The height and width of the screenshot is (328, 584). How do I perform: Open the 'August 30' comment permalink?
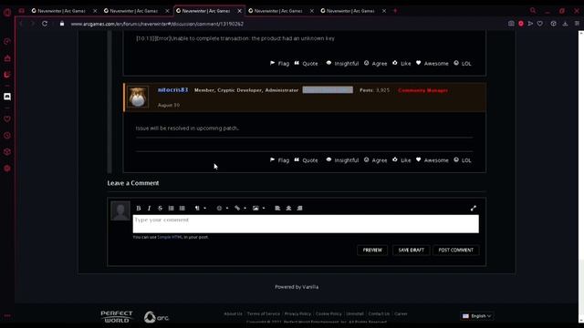click(x=168, y=106)
